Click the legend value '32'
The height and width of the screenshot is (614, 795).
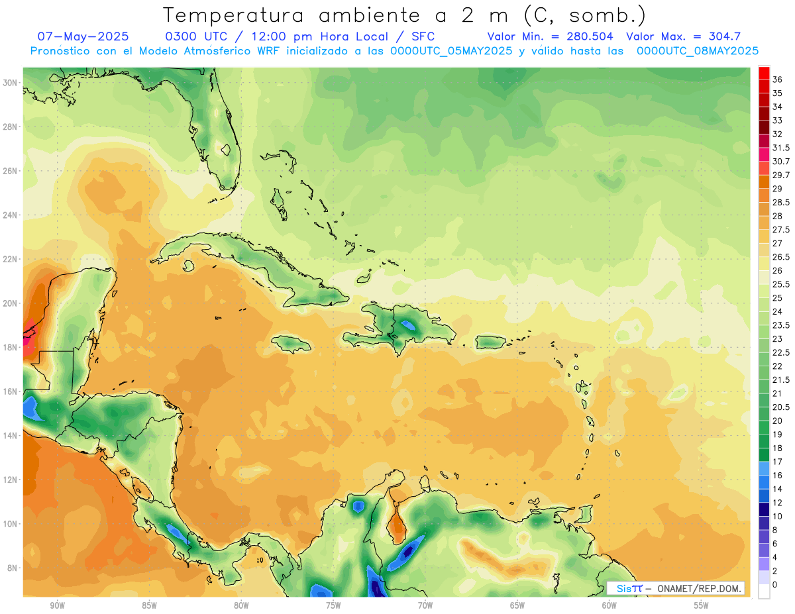coord(778,134)
